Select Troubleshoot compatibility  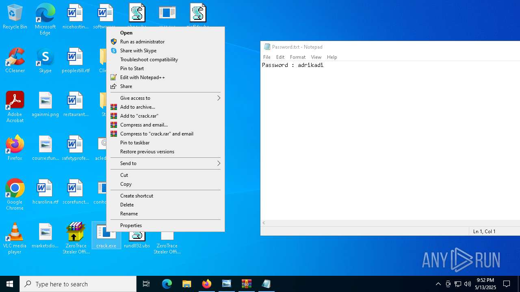pos(165,60)
